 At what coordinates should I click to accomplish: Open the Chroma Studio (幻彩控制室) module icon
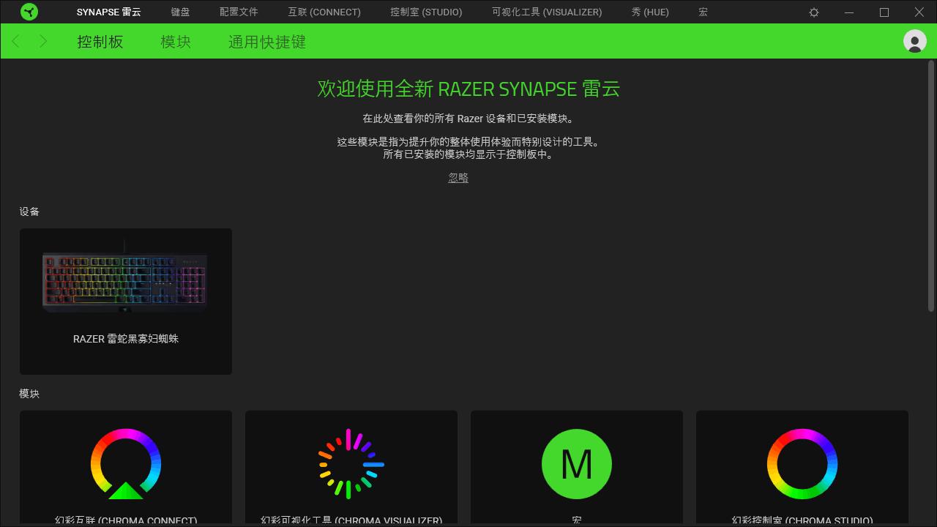[802, 464]
